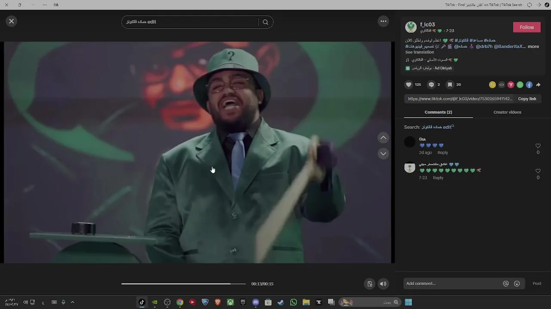Click the taskbar search box
This screenshot has width=551, height=309.
[370, 302]
